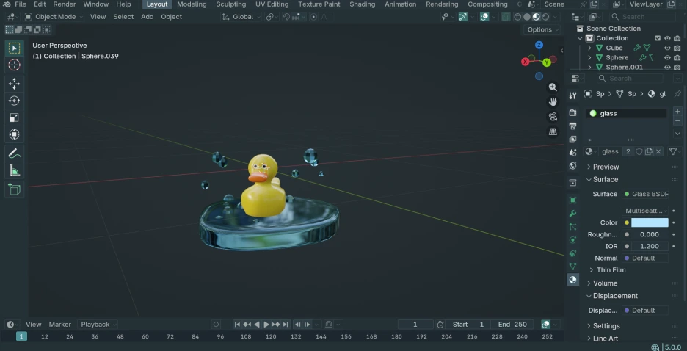
Task: Switch to the Shading workspace tab
Action: pyautogui.click(x=362, y=4)
